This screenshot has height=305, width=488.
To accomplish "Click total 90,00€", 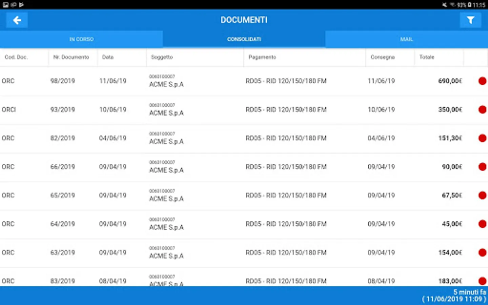I will tap(452, 167).
